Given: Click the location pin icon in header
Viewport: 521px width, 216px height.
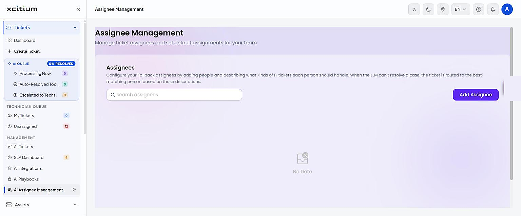Looking at the screenshot, I should [x=443, y=9].
